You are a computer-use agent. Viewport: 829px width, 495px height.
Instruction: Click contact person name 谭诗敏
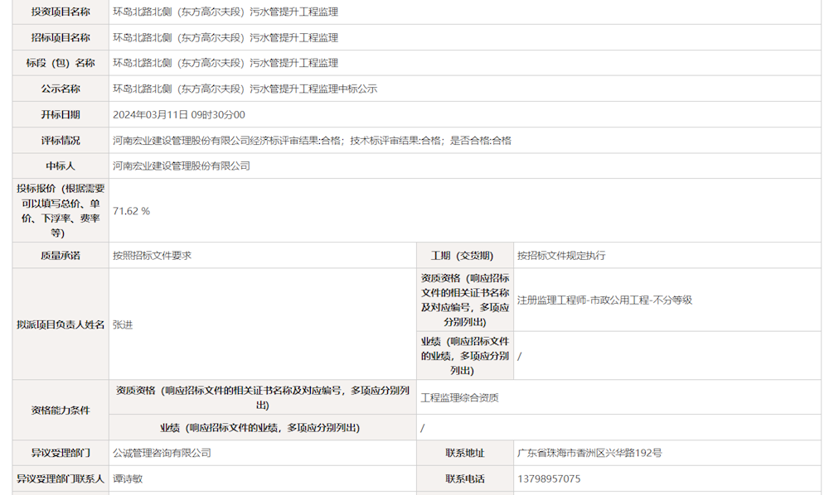point(126,478)
